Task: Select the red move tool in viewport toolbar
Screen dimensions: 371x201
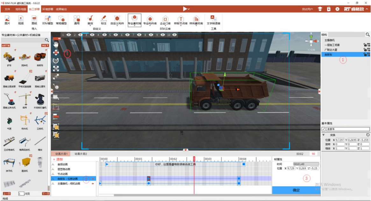Action: click(56, 52)
